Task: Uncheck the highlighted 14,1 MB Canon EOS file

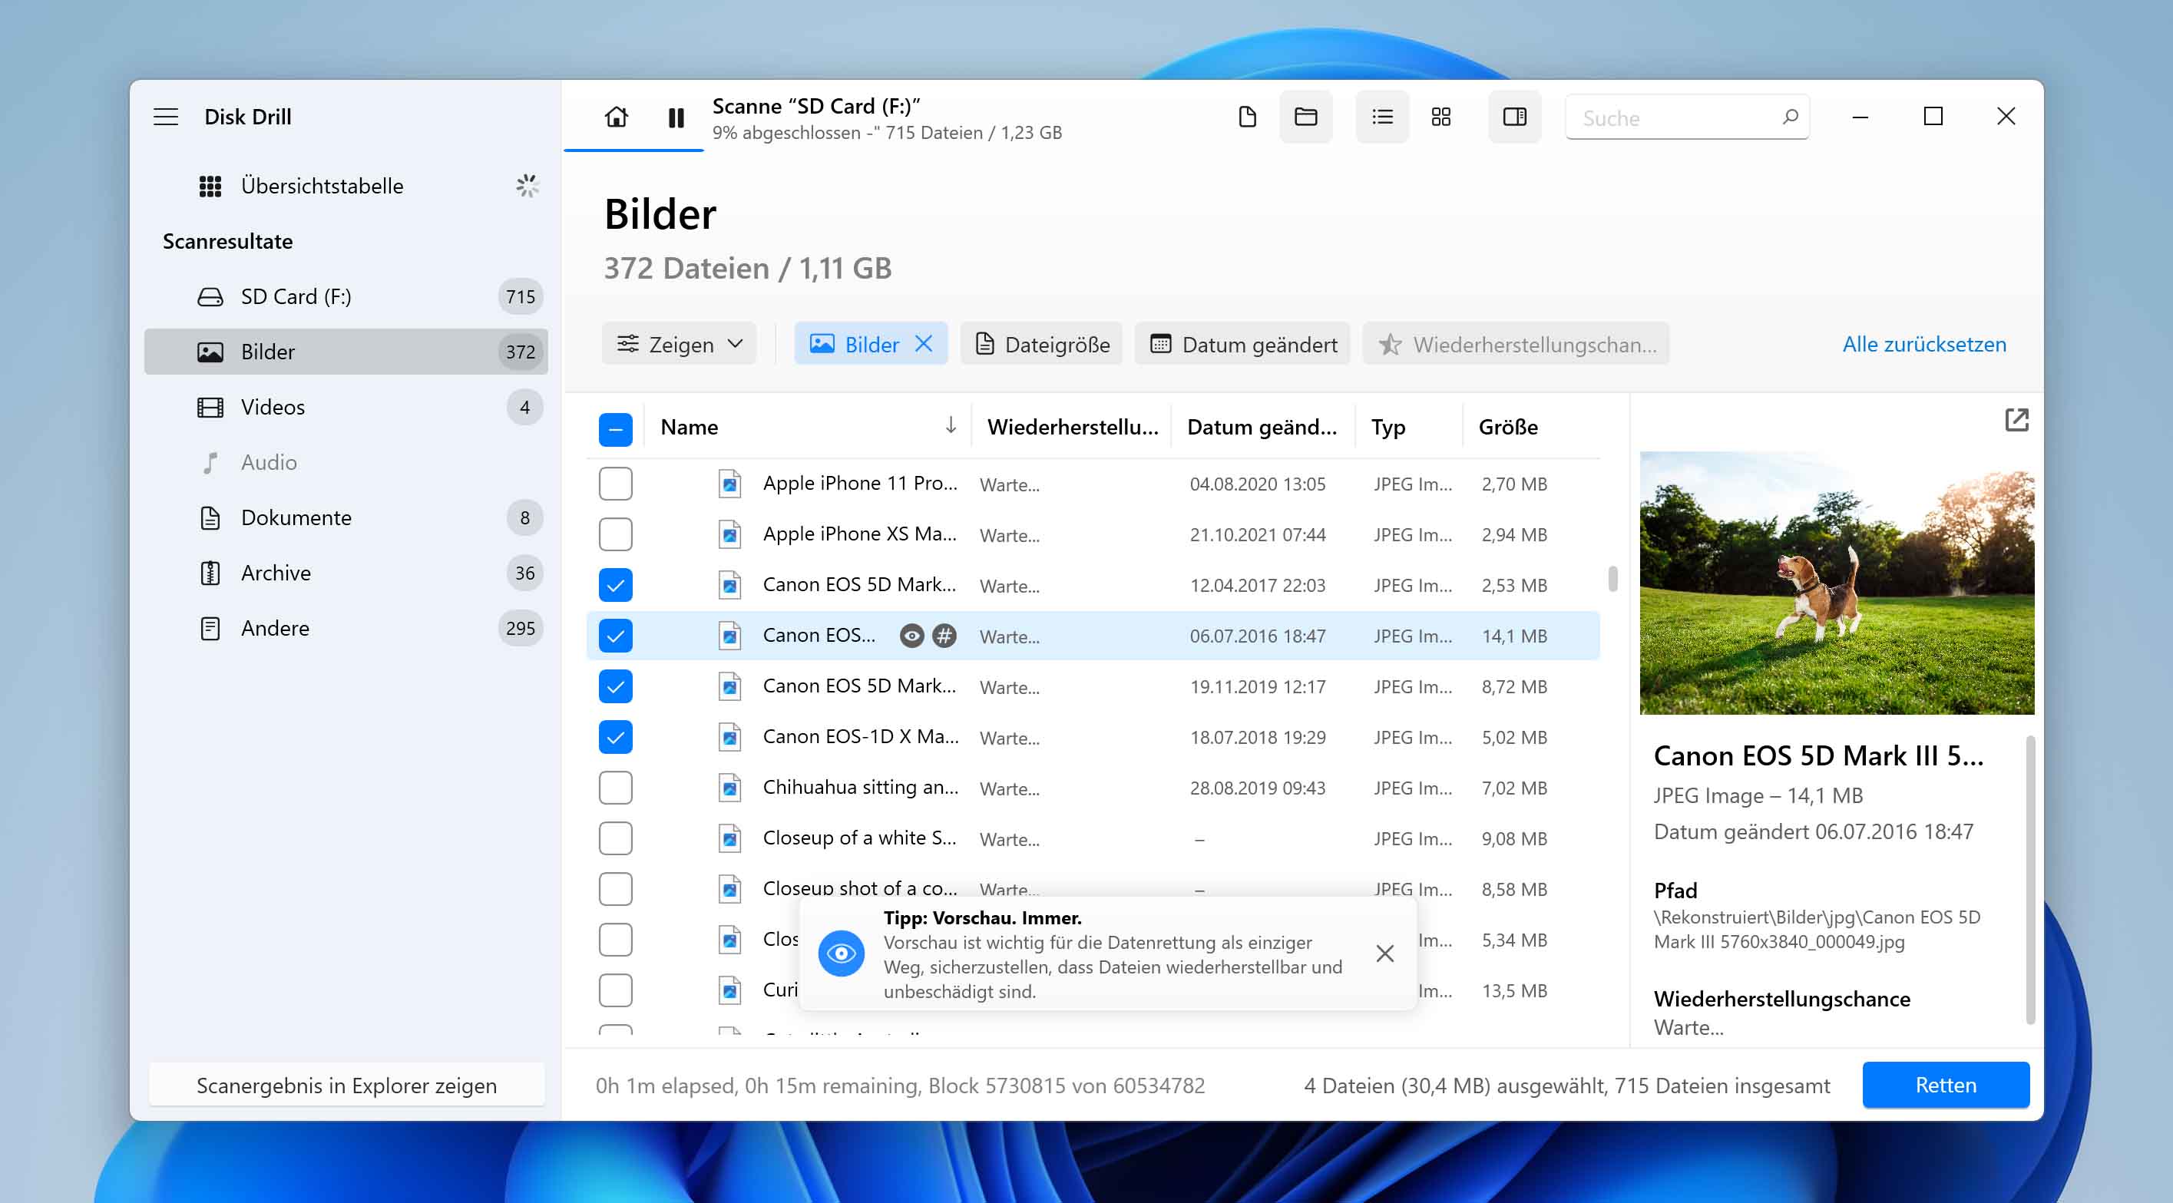Action: pos(615,635)
